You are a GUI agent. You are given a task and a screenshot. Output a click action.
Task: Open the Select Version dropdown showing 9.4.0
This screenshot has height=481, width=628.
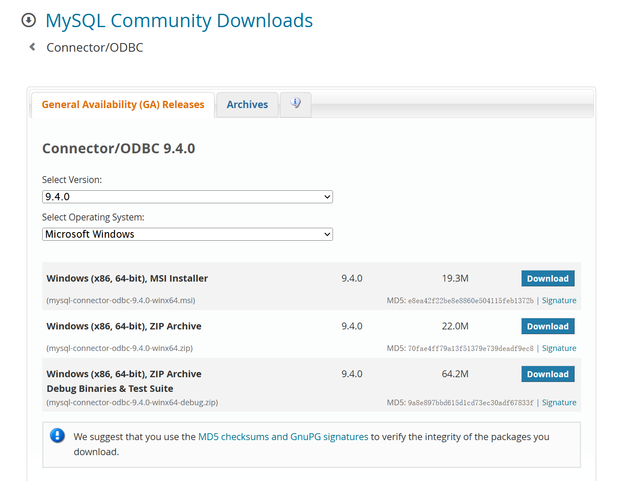[x=187, y=197]
